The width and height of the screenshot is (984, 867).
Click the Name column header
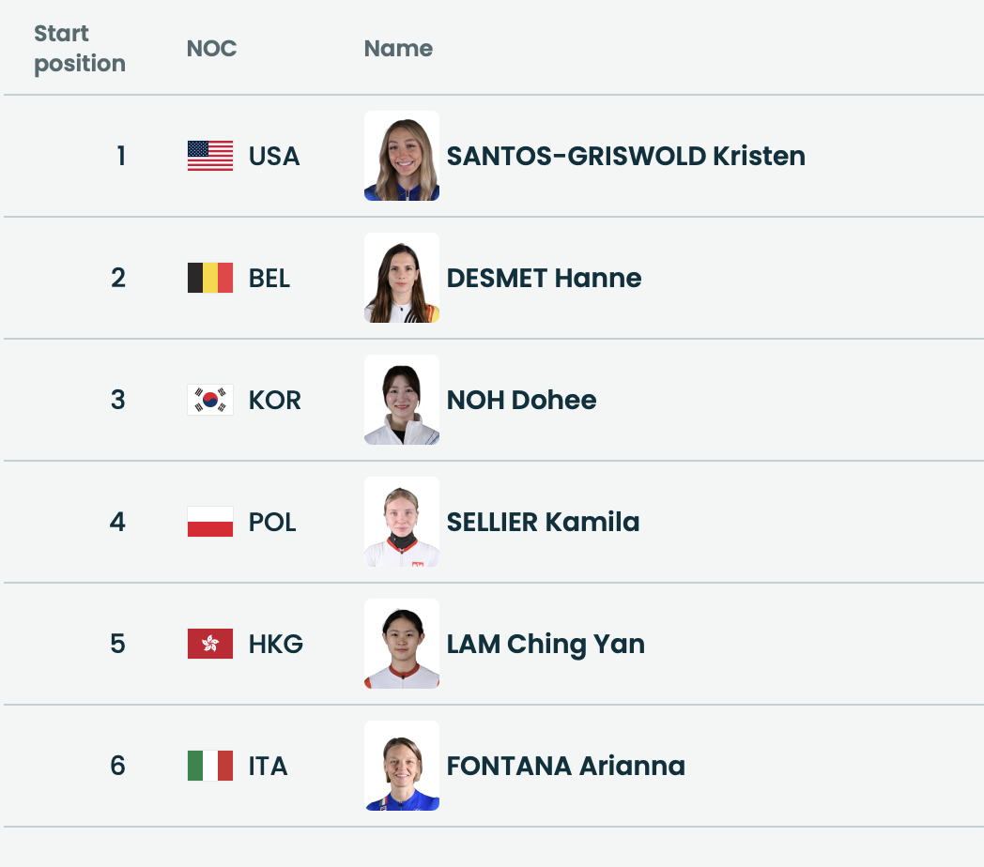[x=398, y=48]
